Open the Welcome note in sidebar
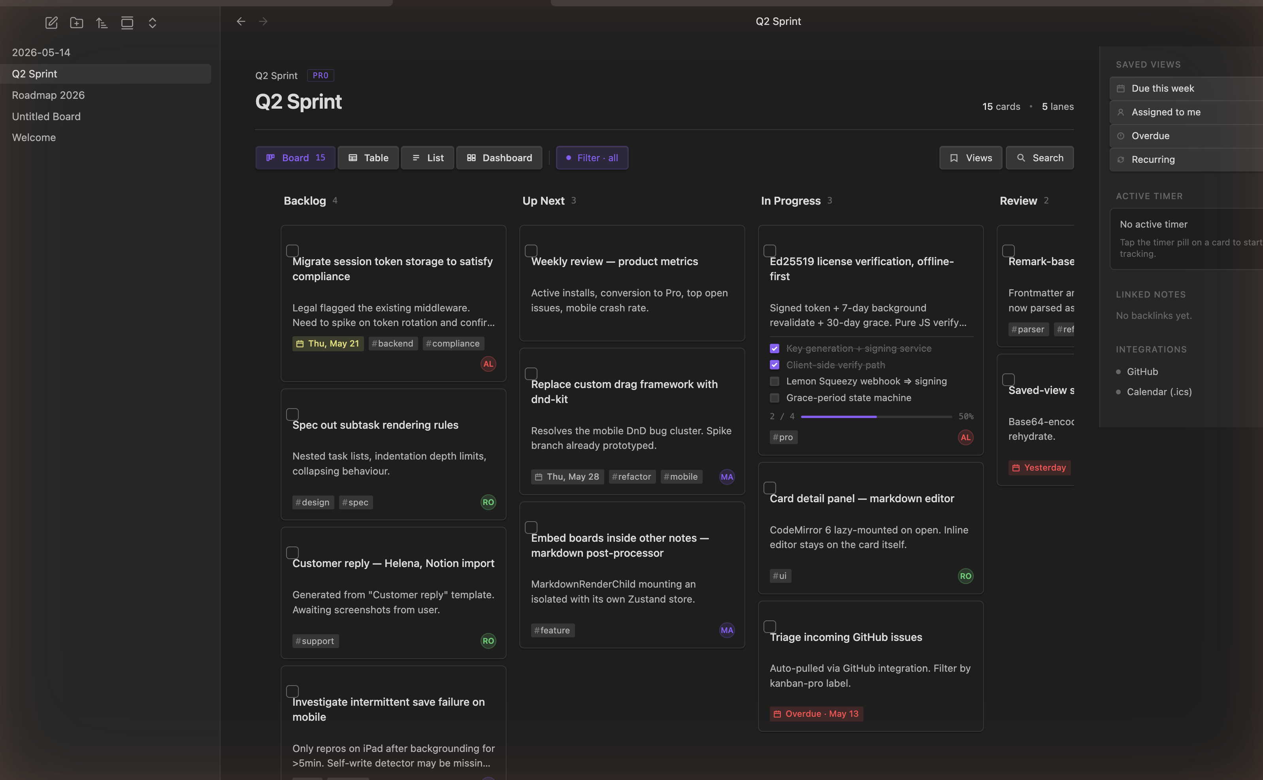The width and height of the screenshot is (1263, 780). (106, 137)
